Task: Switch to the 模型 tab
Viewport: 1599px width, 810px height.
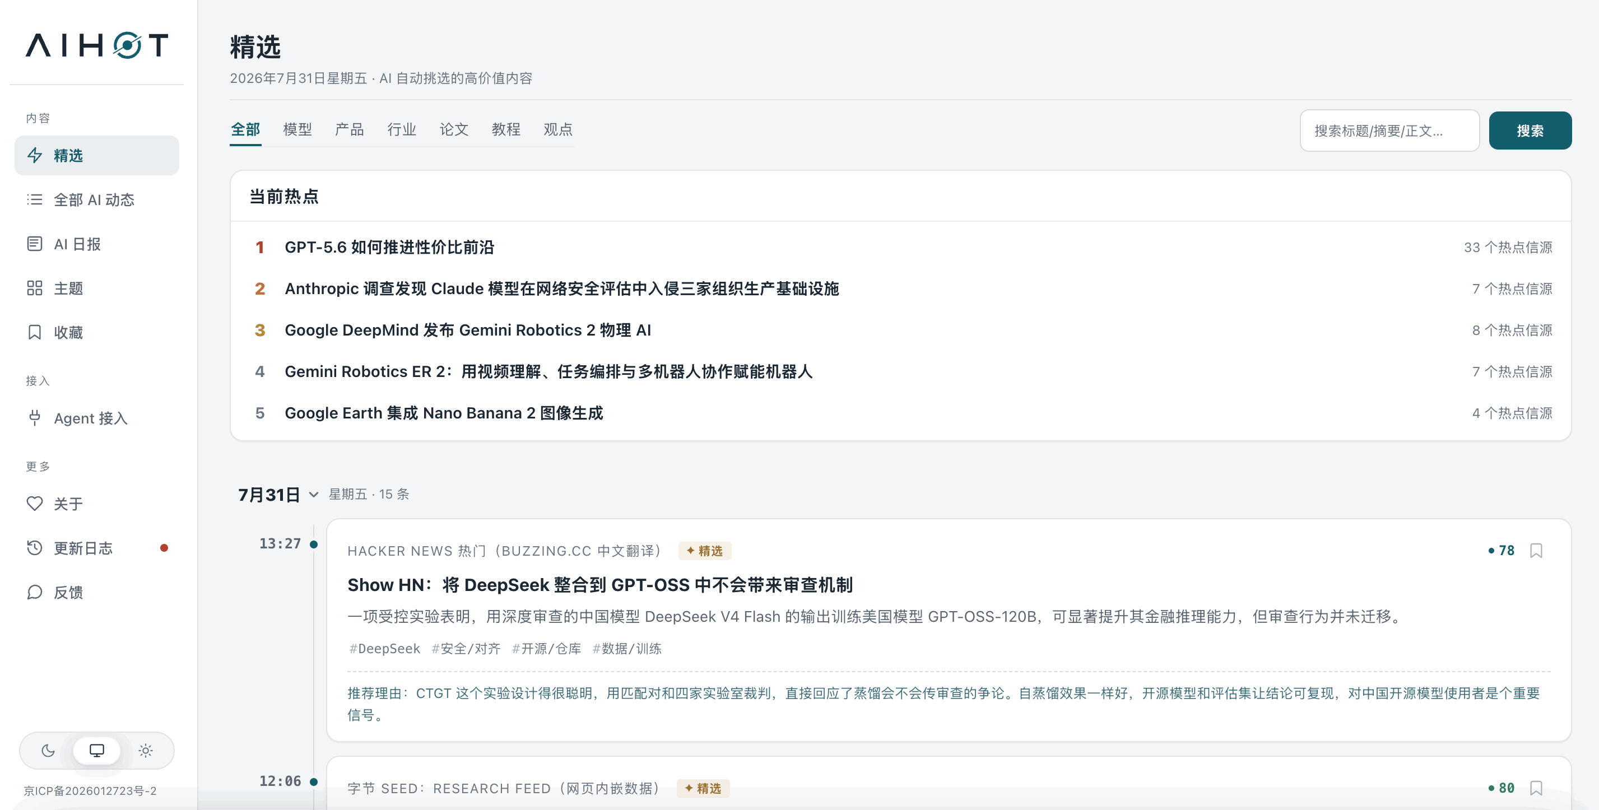Action: coord(298,129)
